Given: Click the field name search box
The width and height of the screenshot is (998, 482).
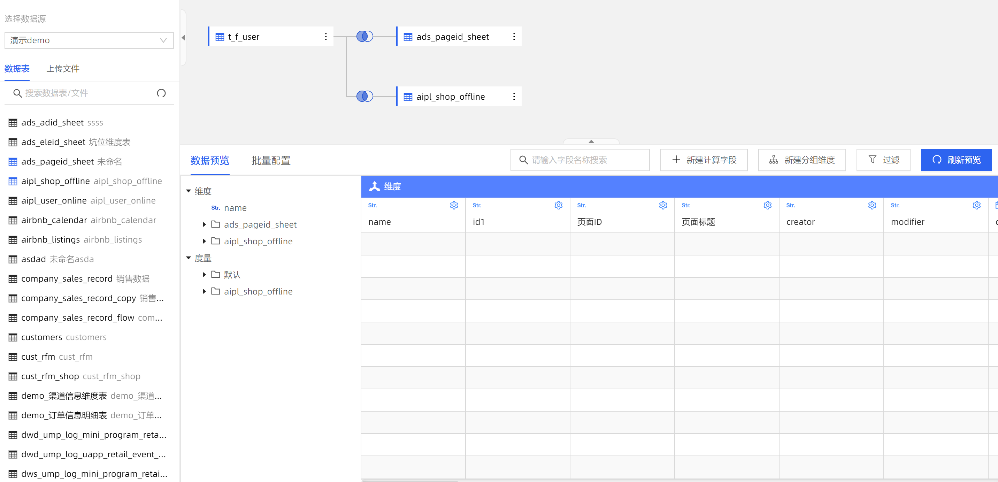Looking at the screenshot, I should (579, 160).
